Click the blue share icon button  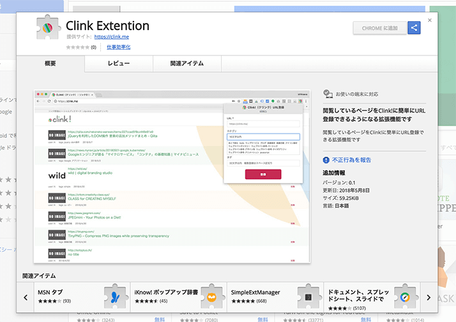point(414,28)
